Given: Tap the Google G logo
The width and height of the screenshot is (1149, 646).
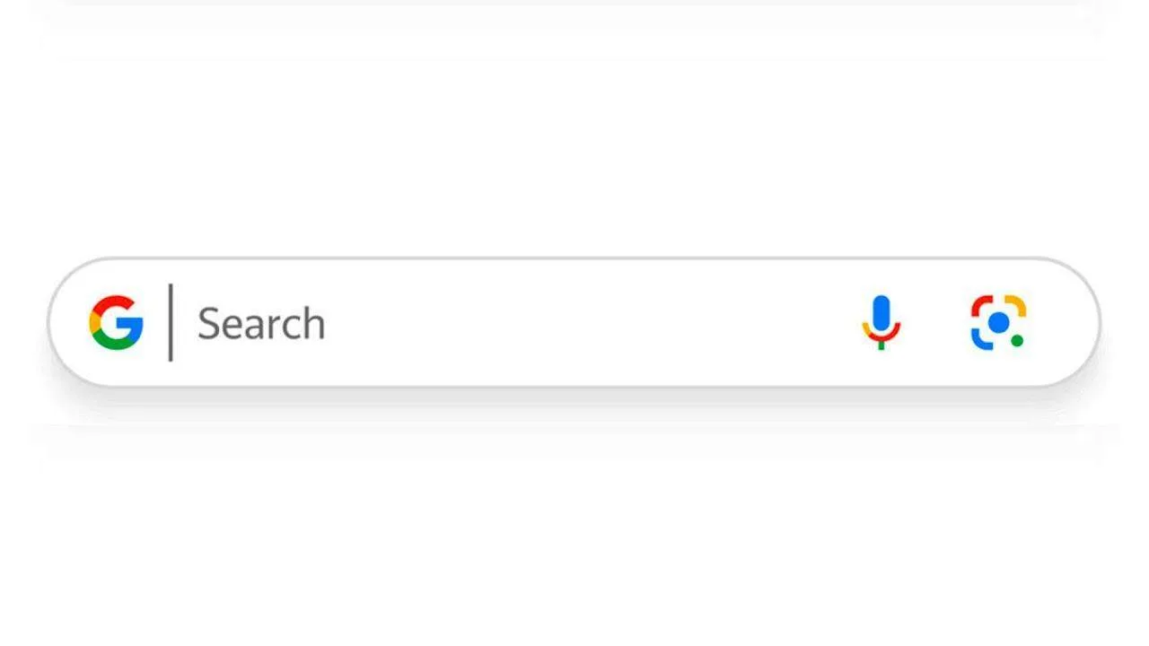Looking at the screenshot, I should [x=117, y=323].
